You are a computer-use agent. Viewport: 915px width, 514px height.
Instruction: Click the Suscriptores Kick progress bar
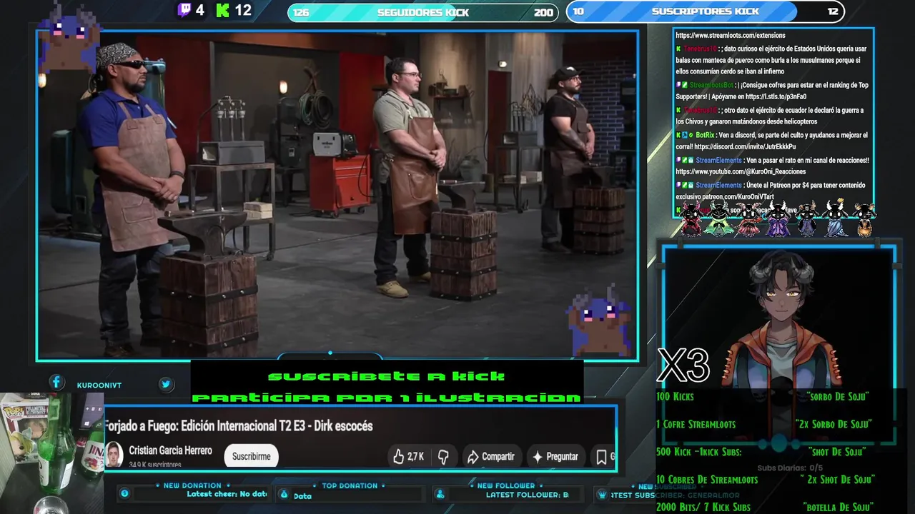click(x=706, y=11)
